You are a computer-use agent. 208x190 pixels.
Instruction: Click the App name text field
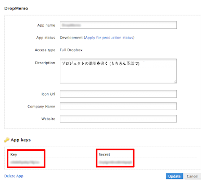(x=118, y=25)
